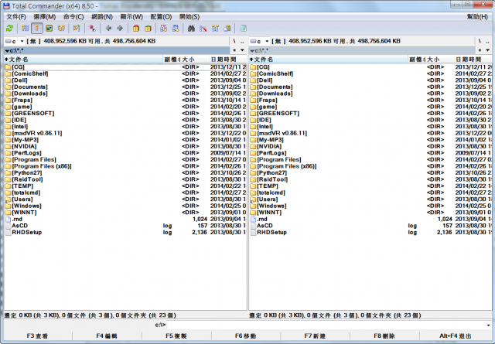Viewport: 495px width, 344px height.
Task: Open FTP connect toolbar icon
Action: (163, 29)
